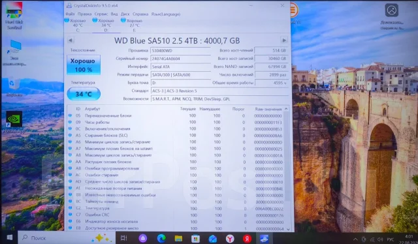Select attribute row AB Ошибки программирования
The height and width of the screenshot is (244, 418).
(176, 168)
